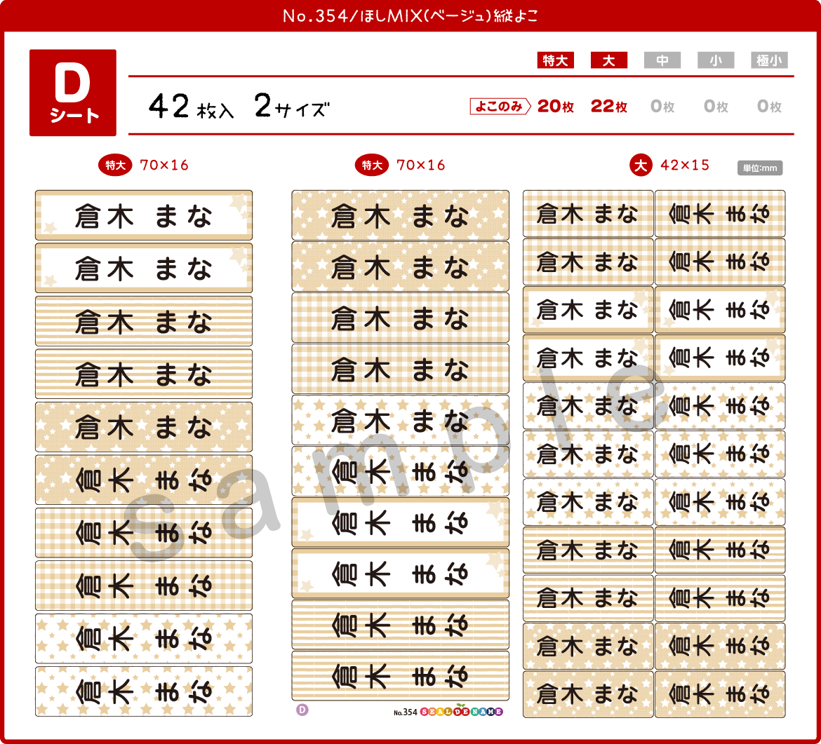
Task: Select the topmost small-star sticker in the middle column
Action: coord(401,215)
